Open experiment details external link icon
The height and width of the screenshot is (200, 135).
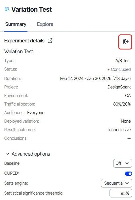50,41
